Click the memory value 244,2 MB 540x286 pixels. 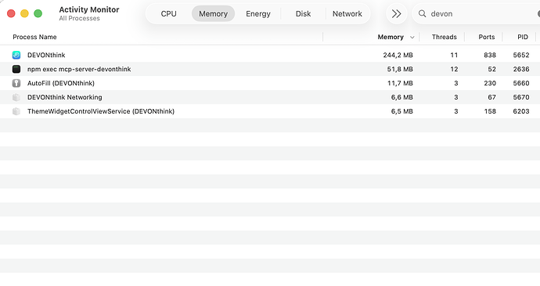tap(398, 55)
